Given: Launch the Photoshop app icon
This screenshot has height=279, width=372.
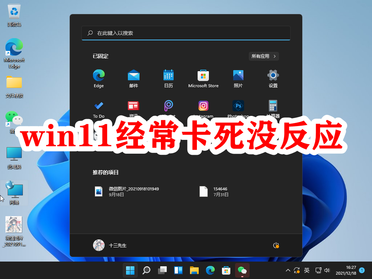Looking at the screenshot, I should pyautogui.click(x=238, y=106).
